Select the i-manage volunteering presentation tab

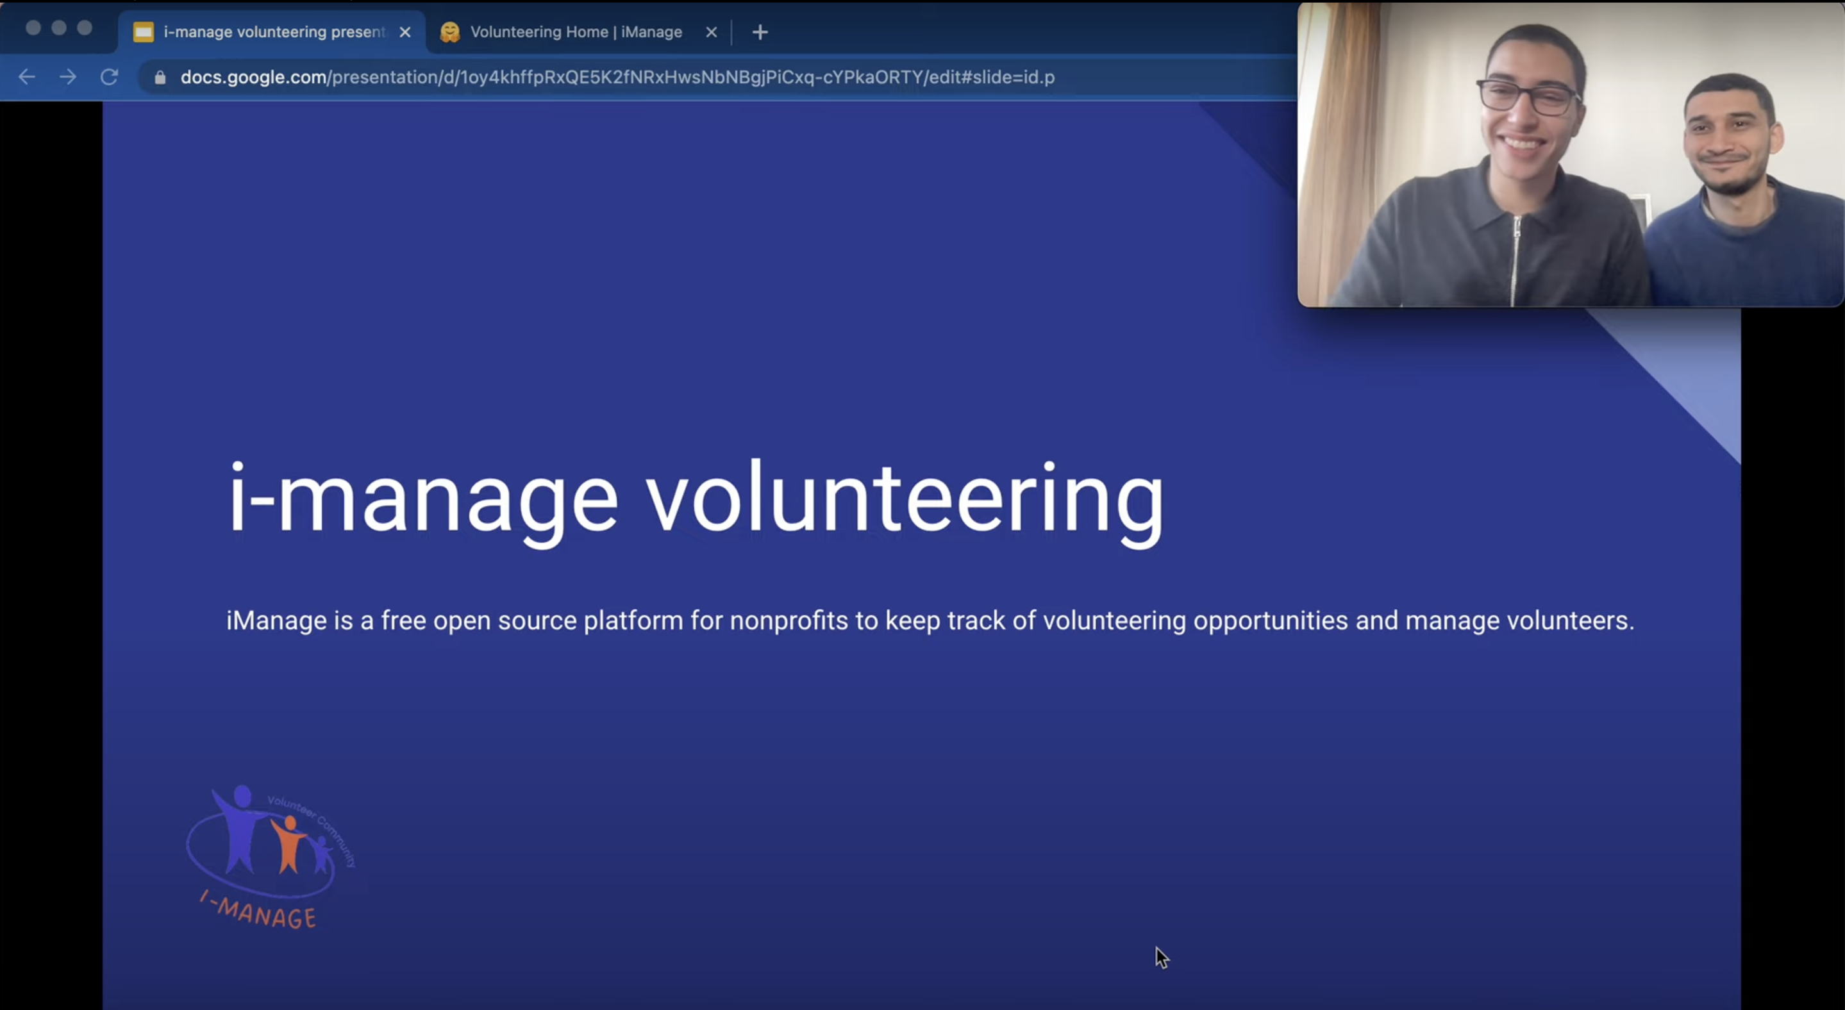pos(274,32)
